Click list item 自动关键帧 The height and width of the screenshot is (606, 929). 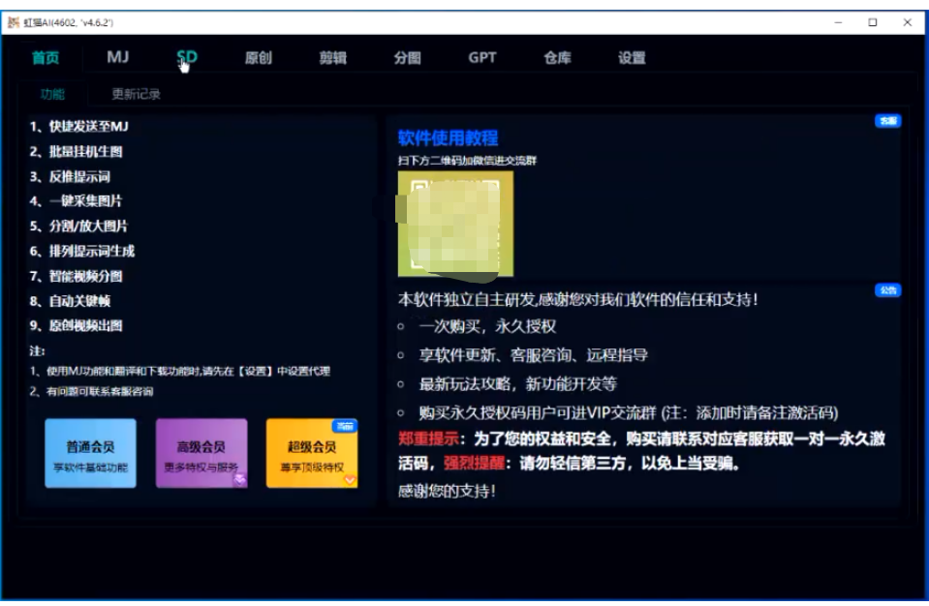[70, 301]
